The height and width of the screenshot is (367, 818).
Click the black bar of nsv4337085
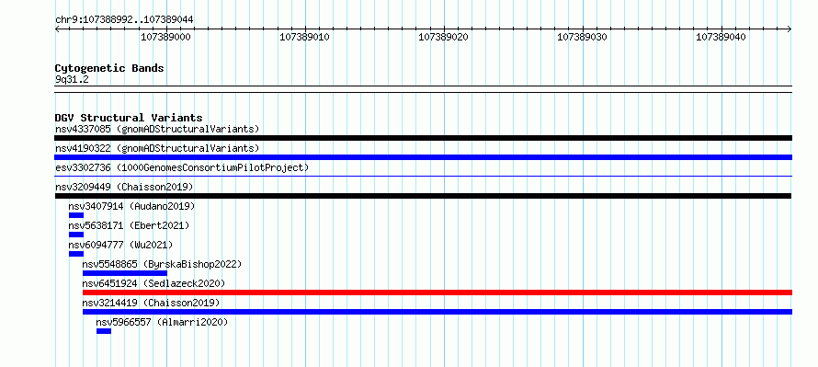point(423,138)
